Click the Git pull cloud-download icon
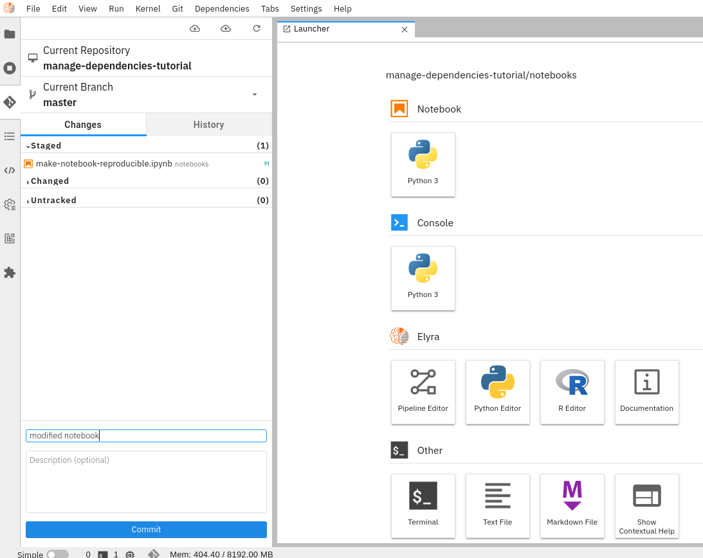Viewport: 703px width, 558px height. 195,29
